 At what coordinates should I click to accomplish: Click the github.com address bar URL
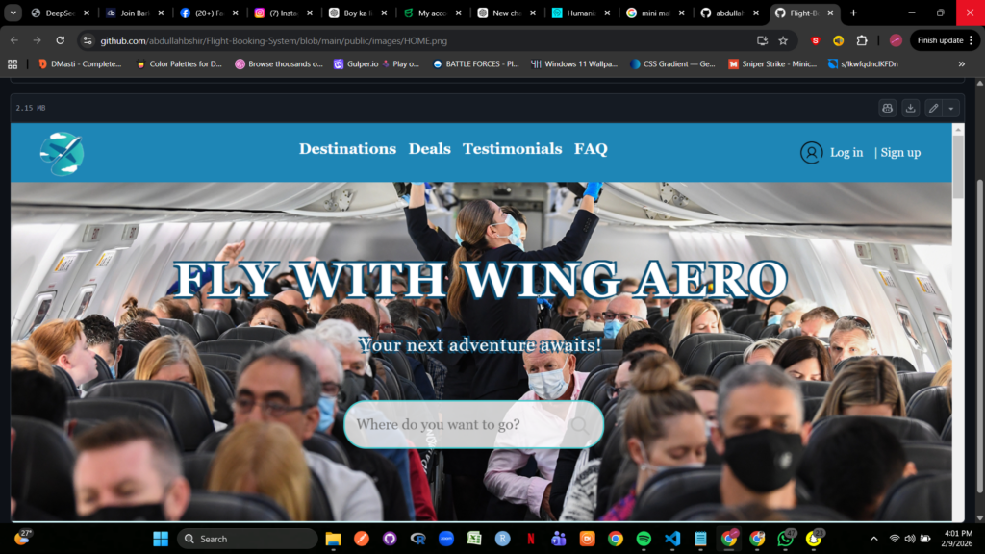[274, 40]
